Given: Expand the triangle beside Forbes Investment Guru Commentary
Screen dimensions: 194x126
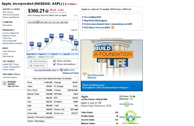Looking at the screenshot, I should (83, 24).
